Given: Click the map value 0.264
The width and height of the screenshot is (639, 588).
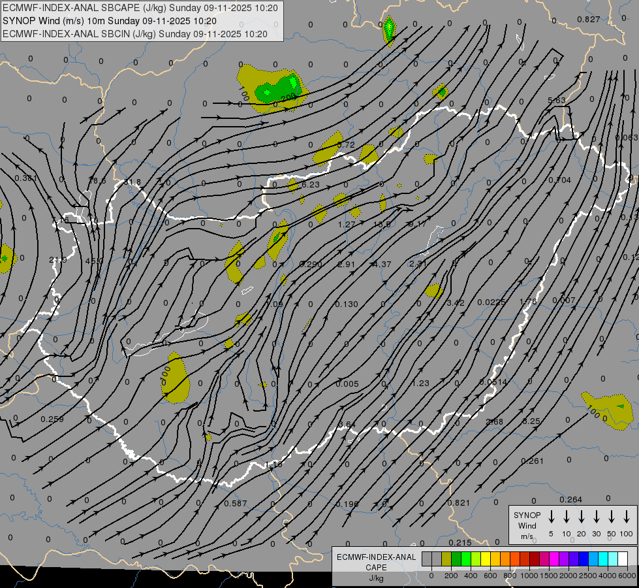Looking at the screenshot, I should 570,499.
